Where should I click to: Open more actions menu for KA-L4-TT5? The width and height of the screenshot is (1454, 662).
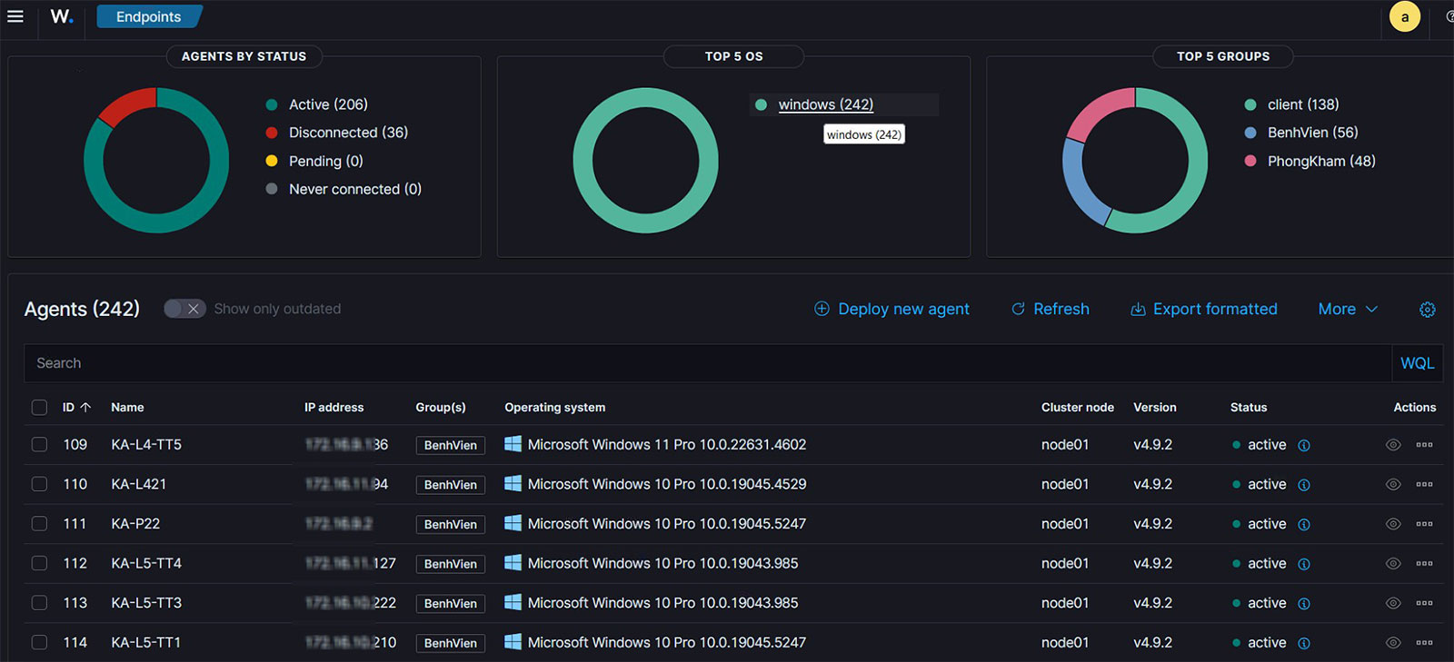coord(1424,445)
